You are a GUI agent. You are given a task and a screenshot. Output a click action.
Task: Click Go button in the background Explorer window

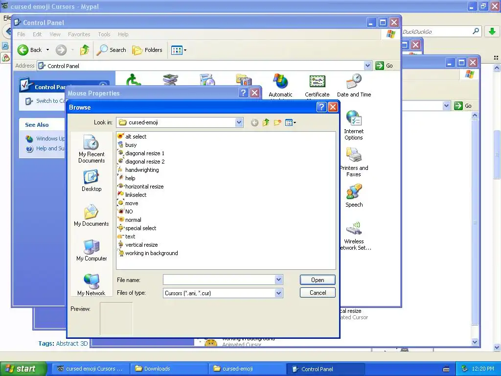463,106
